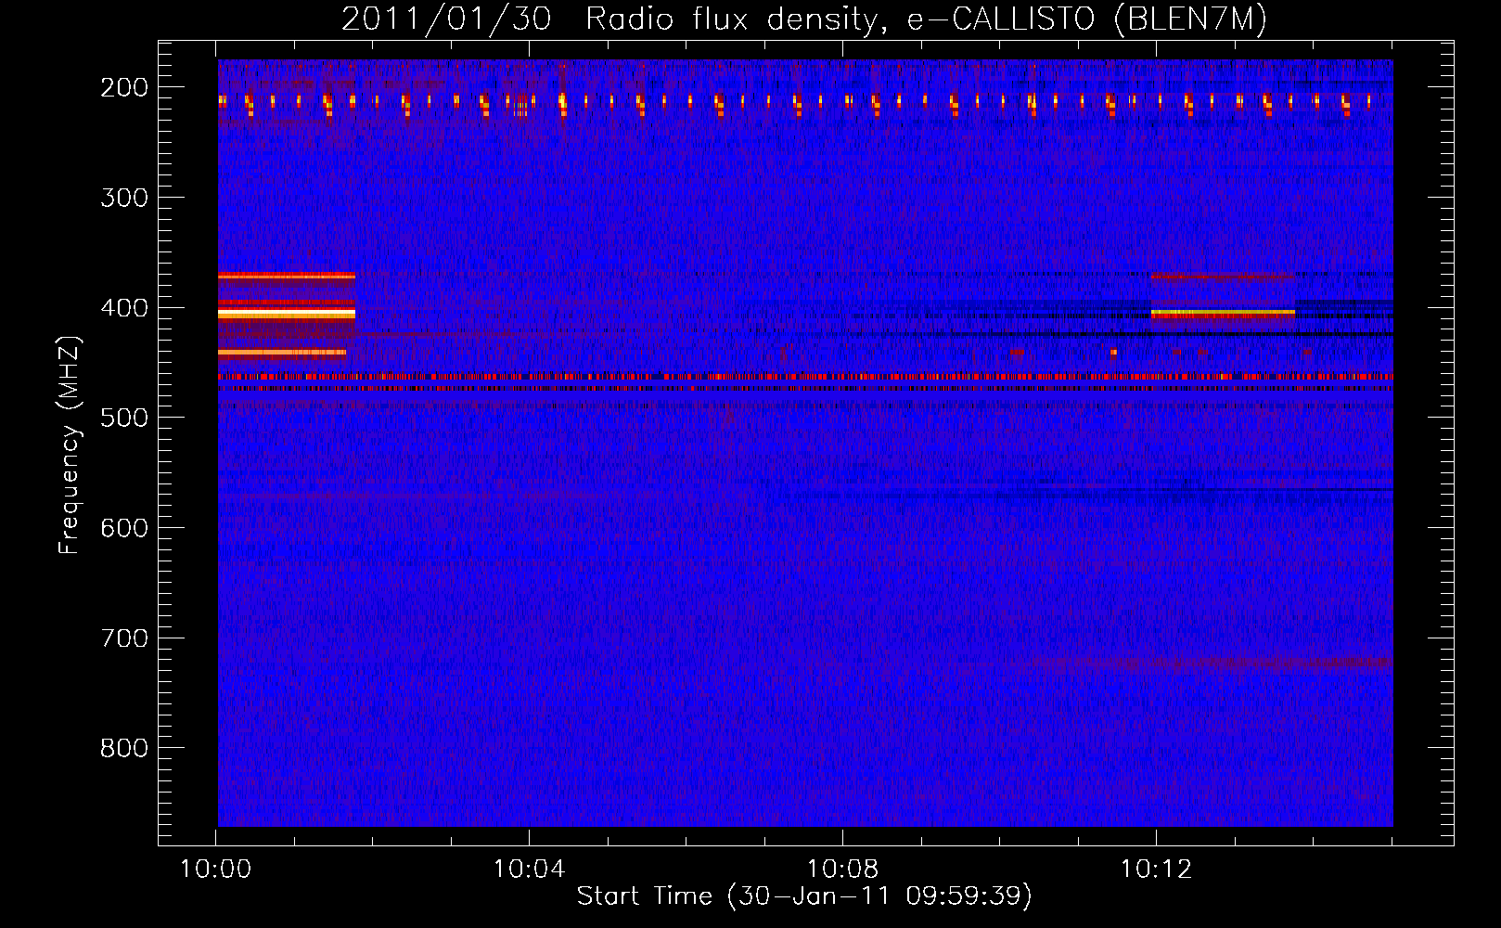The width and height of the screenshot is (1501, 928).
Task: Click the 'Start Time (30-Jan-11 09:59:39)' label
Action: click(804, 896)
